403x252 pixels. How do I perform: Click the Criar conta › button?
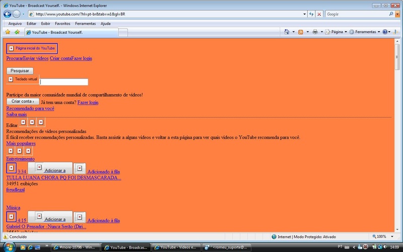click(x=23, y=101)
